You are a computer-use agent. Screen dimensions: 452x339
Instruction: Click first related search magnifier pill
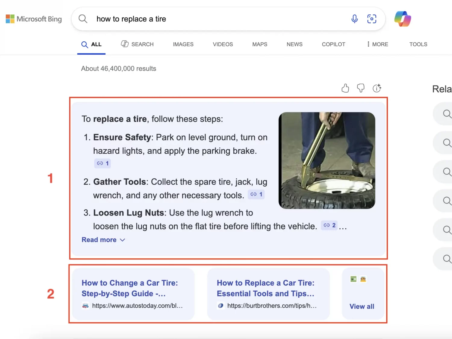442,114
